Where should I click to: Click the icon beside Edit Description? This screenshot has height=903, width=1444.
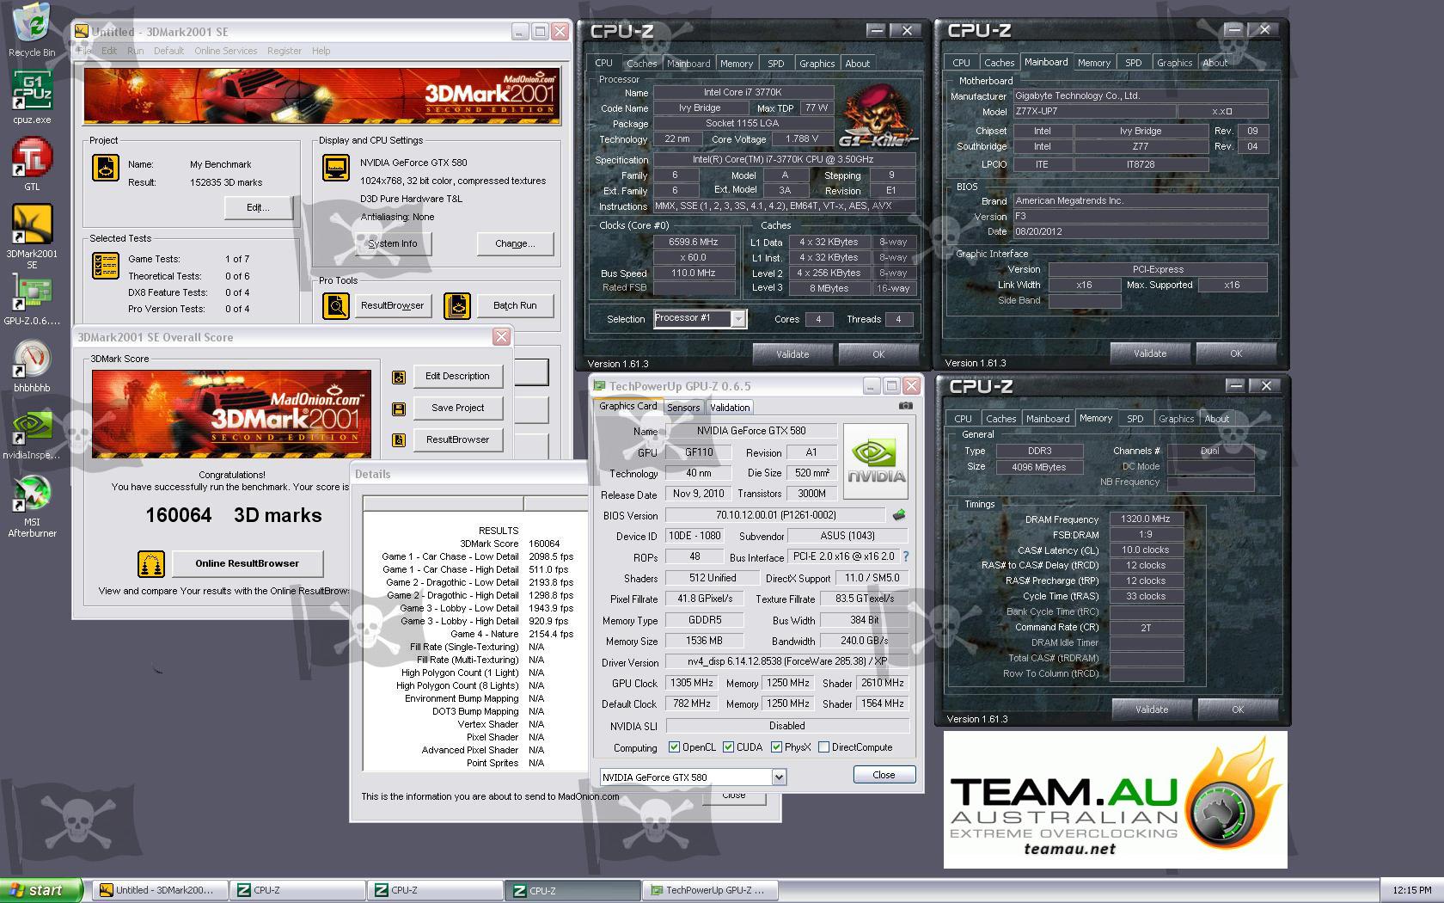[x=399, y=377]
